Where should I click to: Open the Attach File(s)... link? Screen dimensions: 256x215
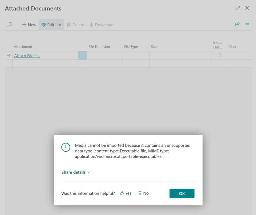point(27,56)
